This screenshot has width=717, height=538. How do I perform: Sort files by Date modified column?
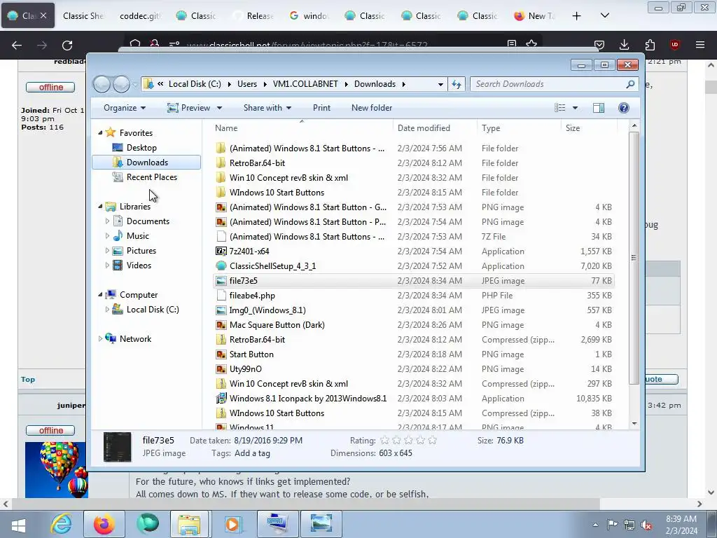click(x=424, y=128)
